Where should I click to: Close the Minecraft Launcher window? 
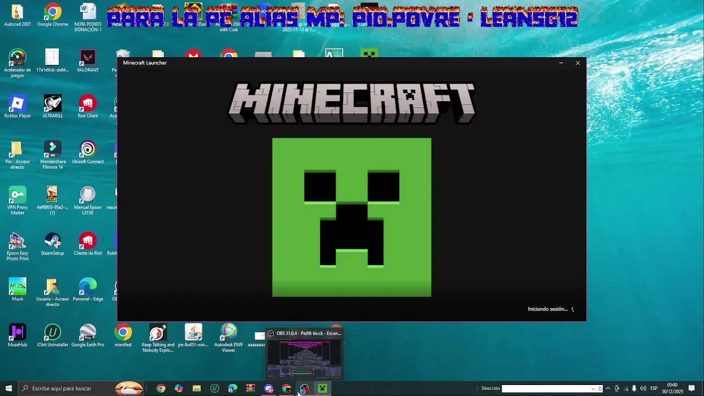577,63
